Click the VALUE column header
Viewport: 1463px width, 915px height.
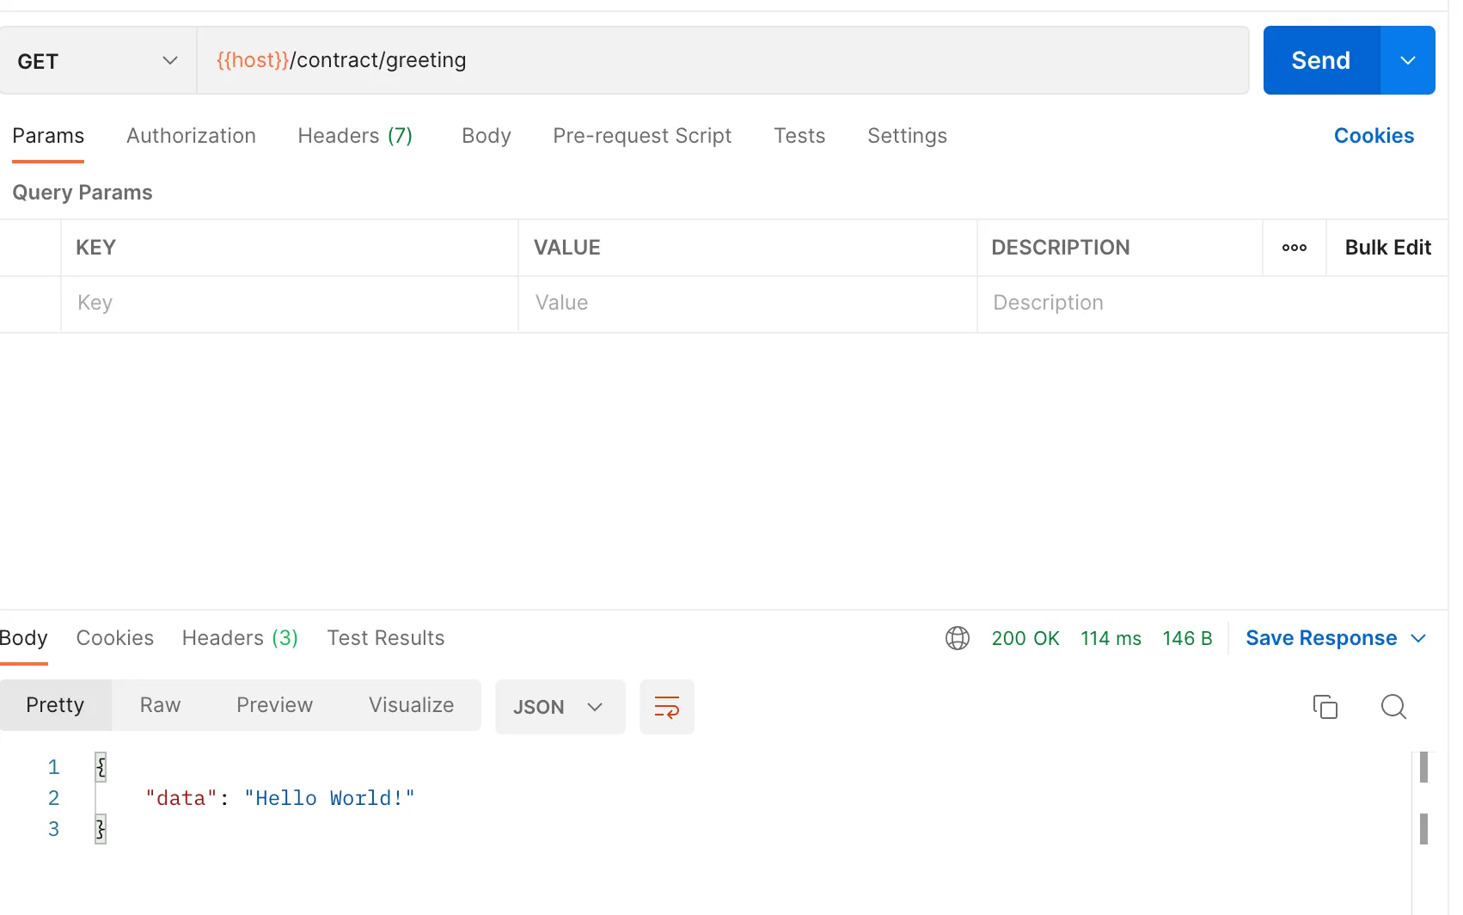tap(566, 248)
